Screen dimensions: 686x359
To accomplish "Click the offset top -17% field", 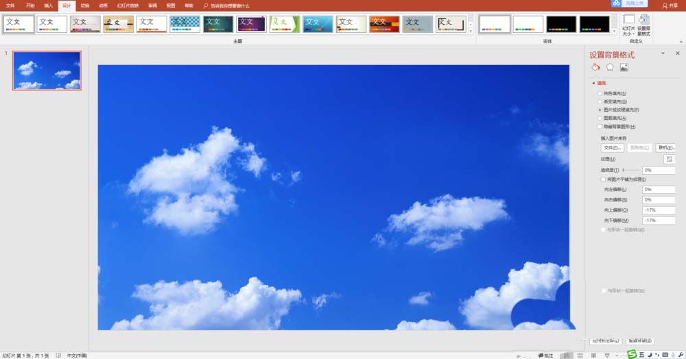I will (x=659, y=210).
